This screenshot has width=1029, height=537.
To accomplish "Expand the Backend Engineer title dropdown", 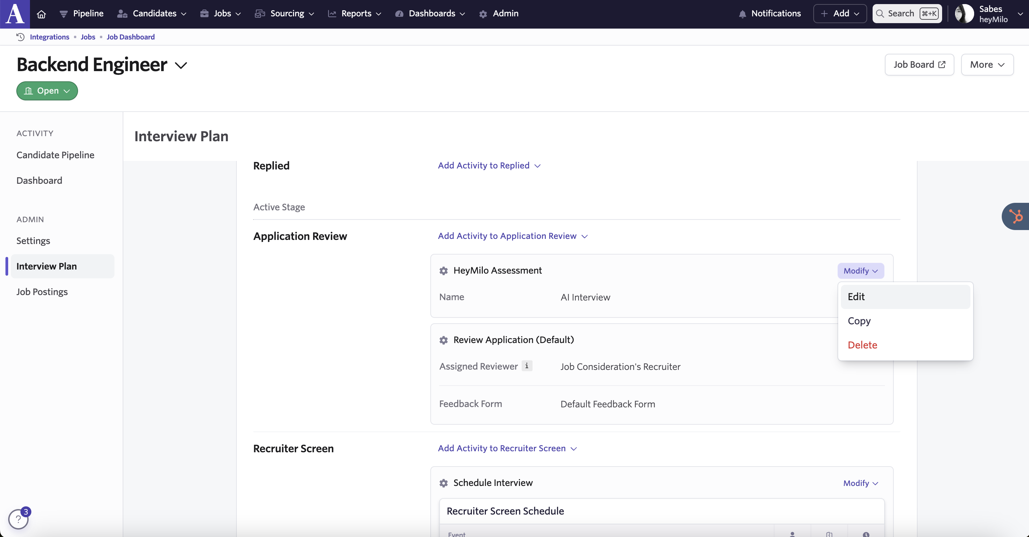I will coord(181,65).
